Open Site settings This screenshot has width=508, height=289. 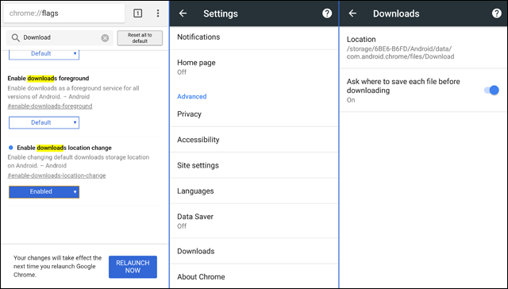(x=254, y=165)
